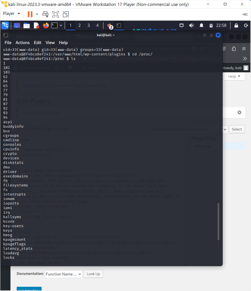Click Update File button

tap(29, 289)
